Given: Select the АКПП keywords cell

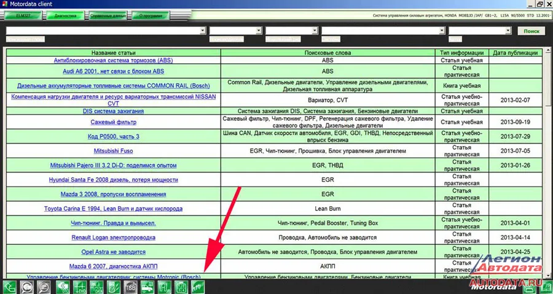Looking at the screenshot, I should [327, 266].
